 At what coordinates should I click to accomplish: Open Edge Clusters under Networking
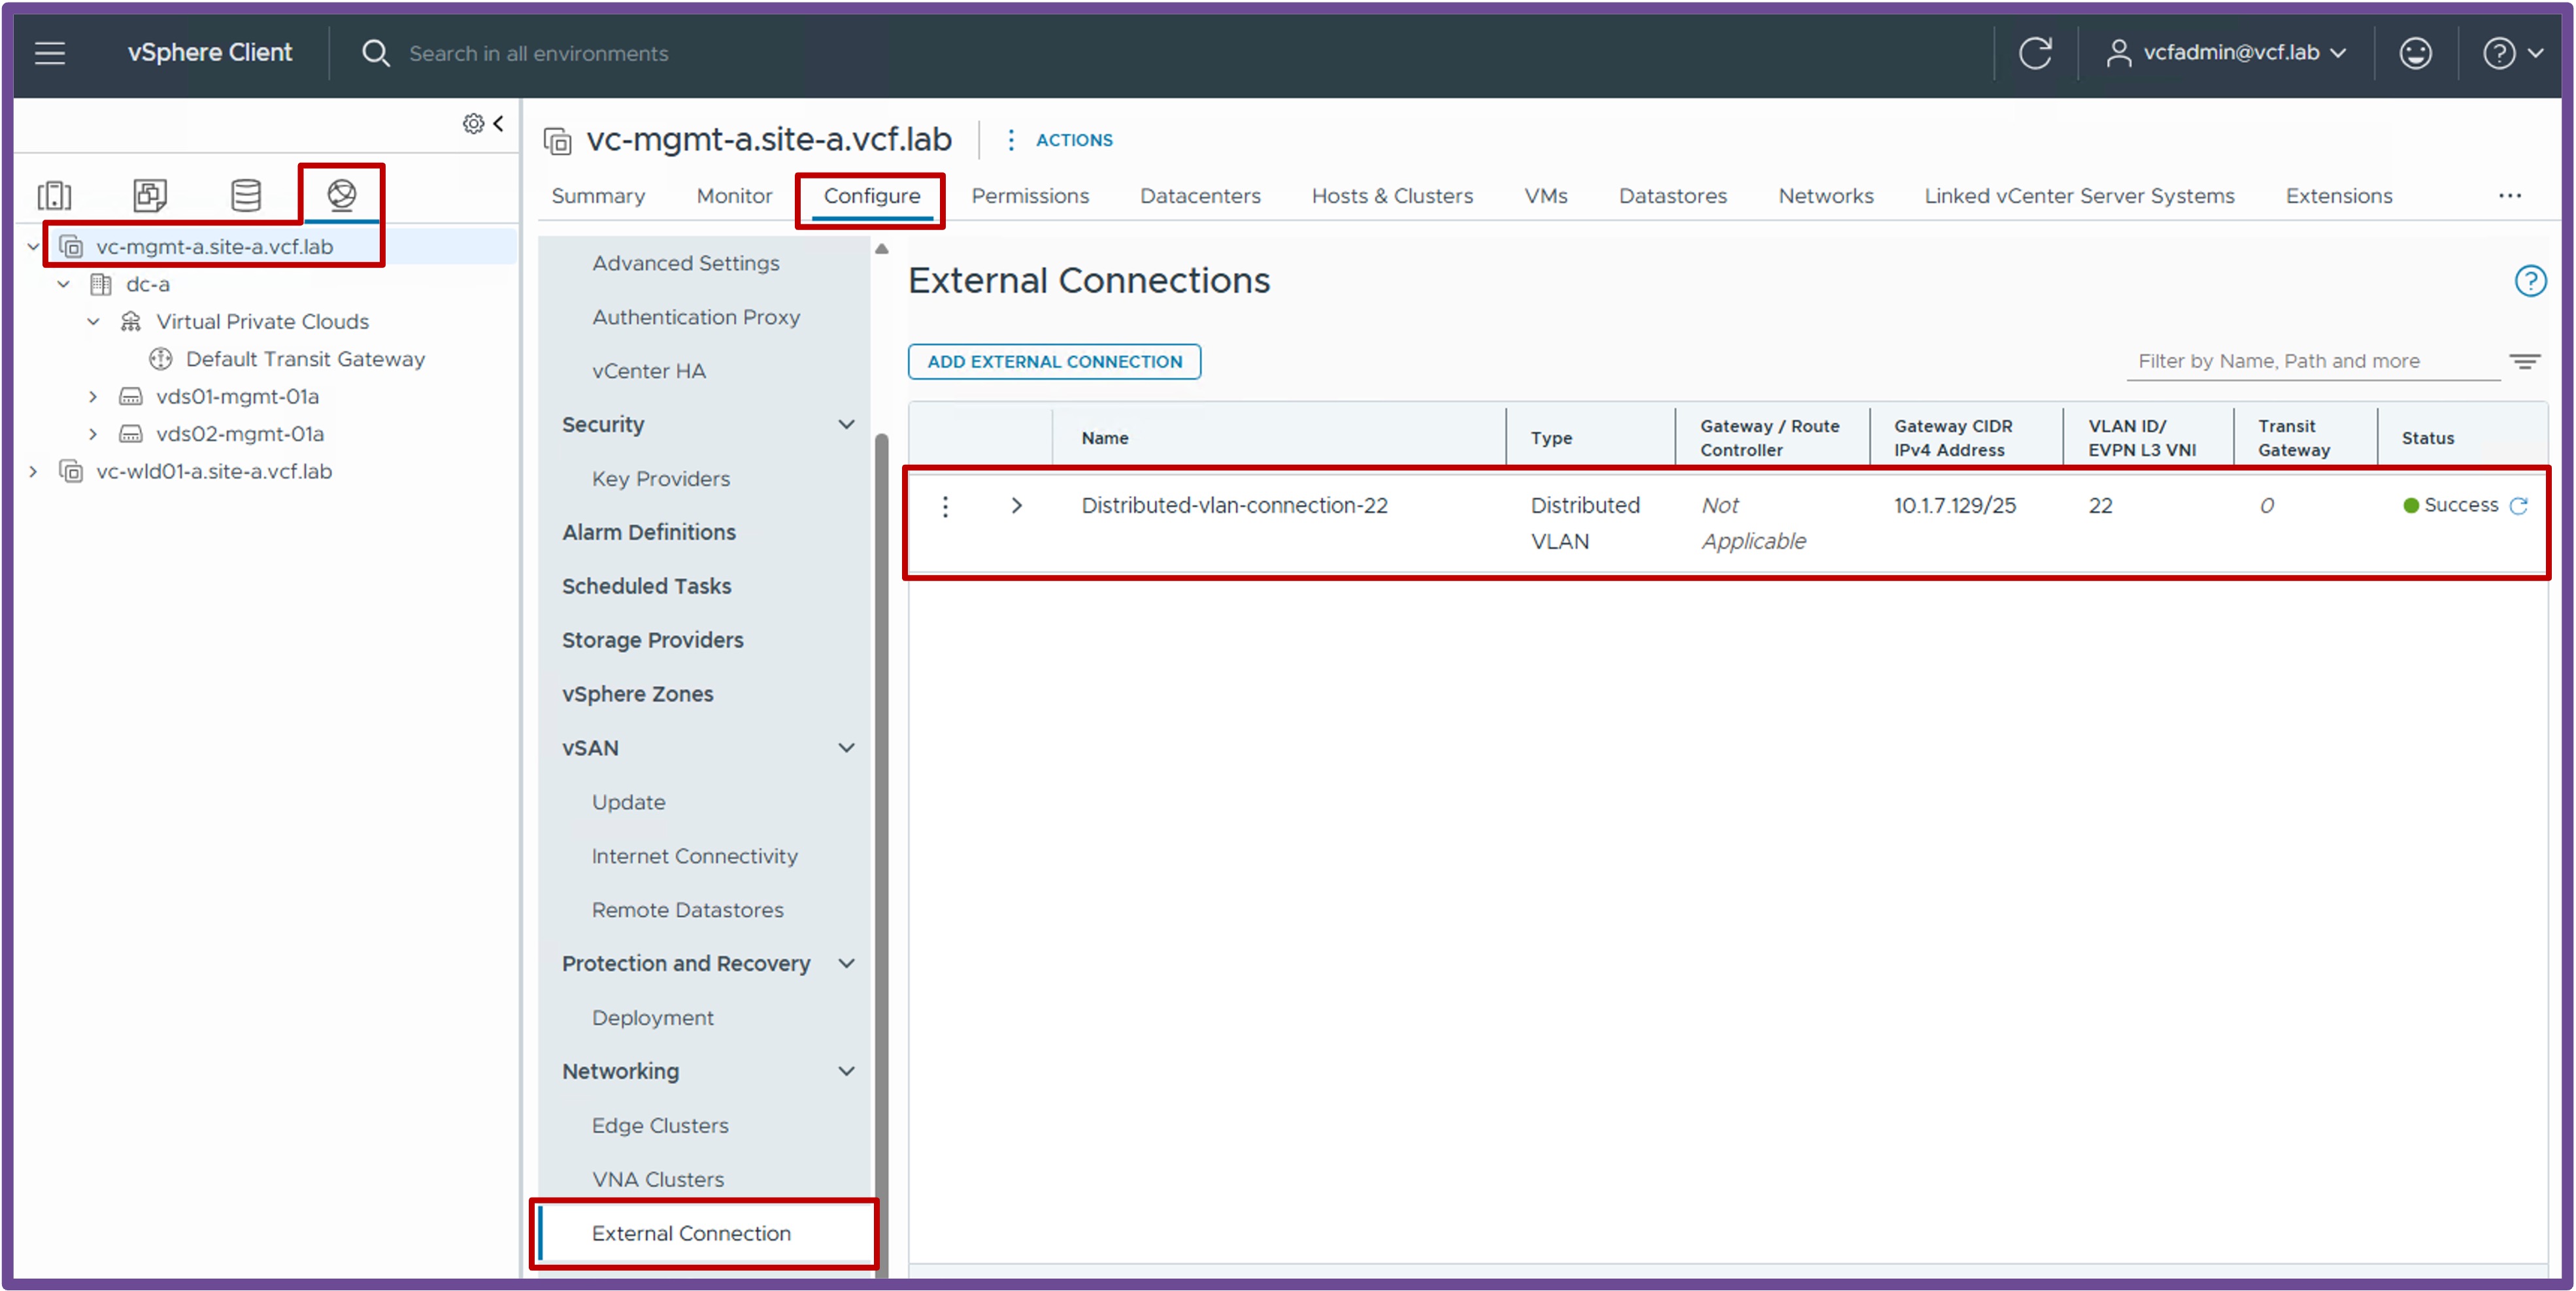tap(660, 1126)
